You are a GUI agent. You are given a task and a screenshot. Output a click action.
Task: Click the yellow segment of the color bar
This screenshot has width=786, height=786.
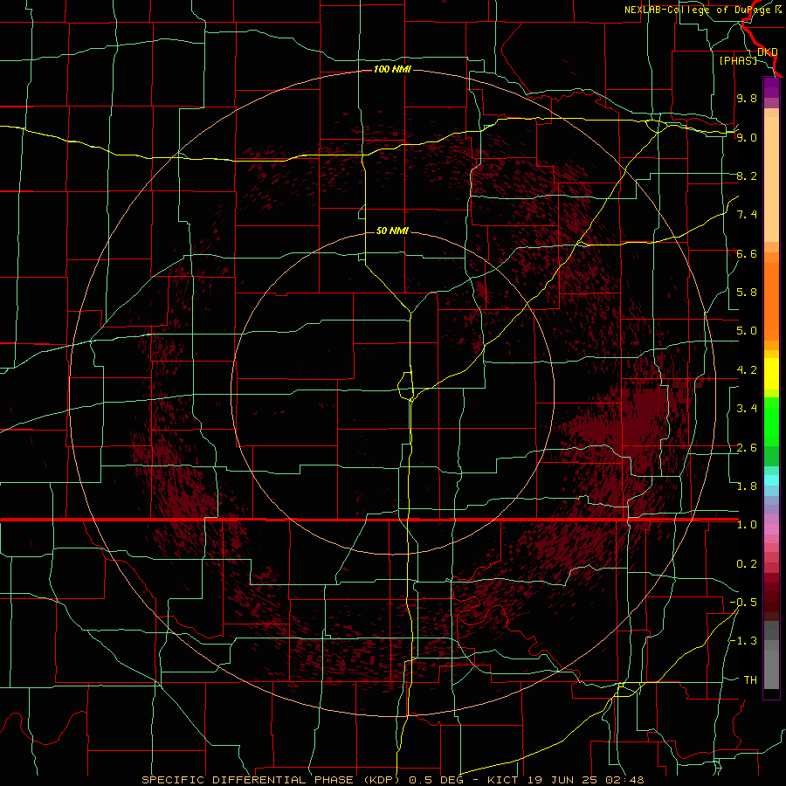tap(771, 374)
